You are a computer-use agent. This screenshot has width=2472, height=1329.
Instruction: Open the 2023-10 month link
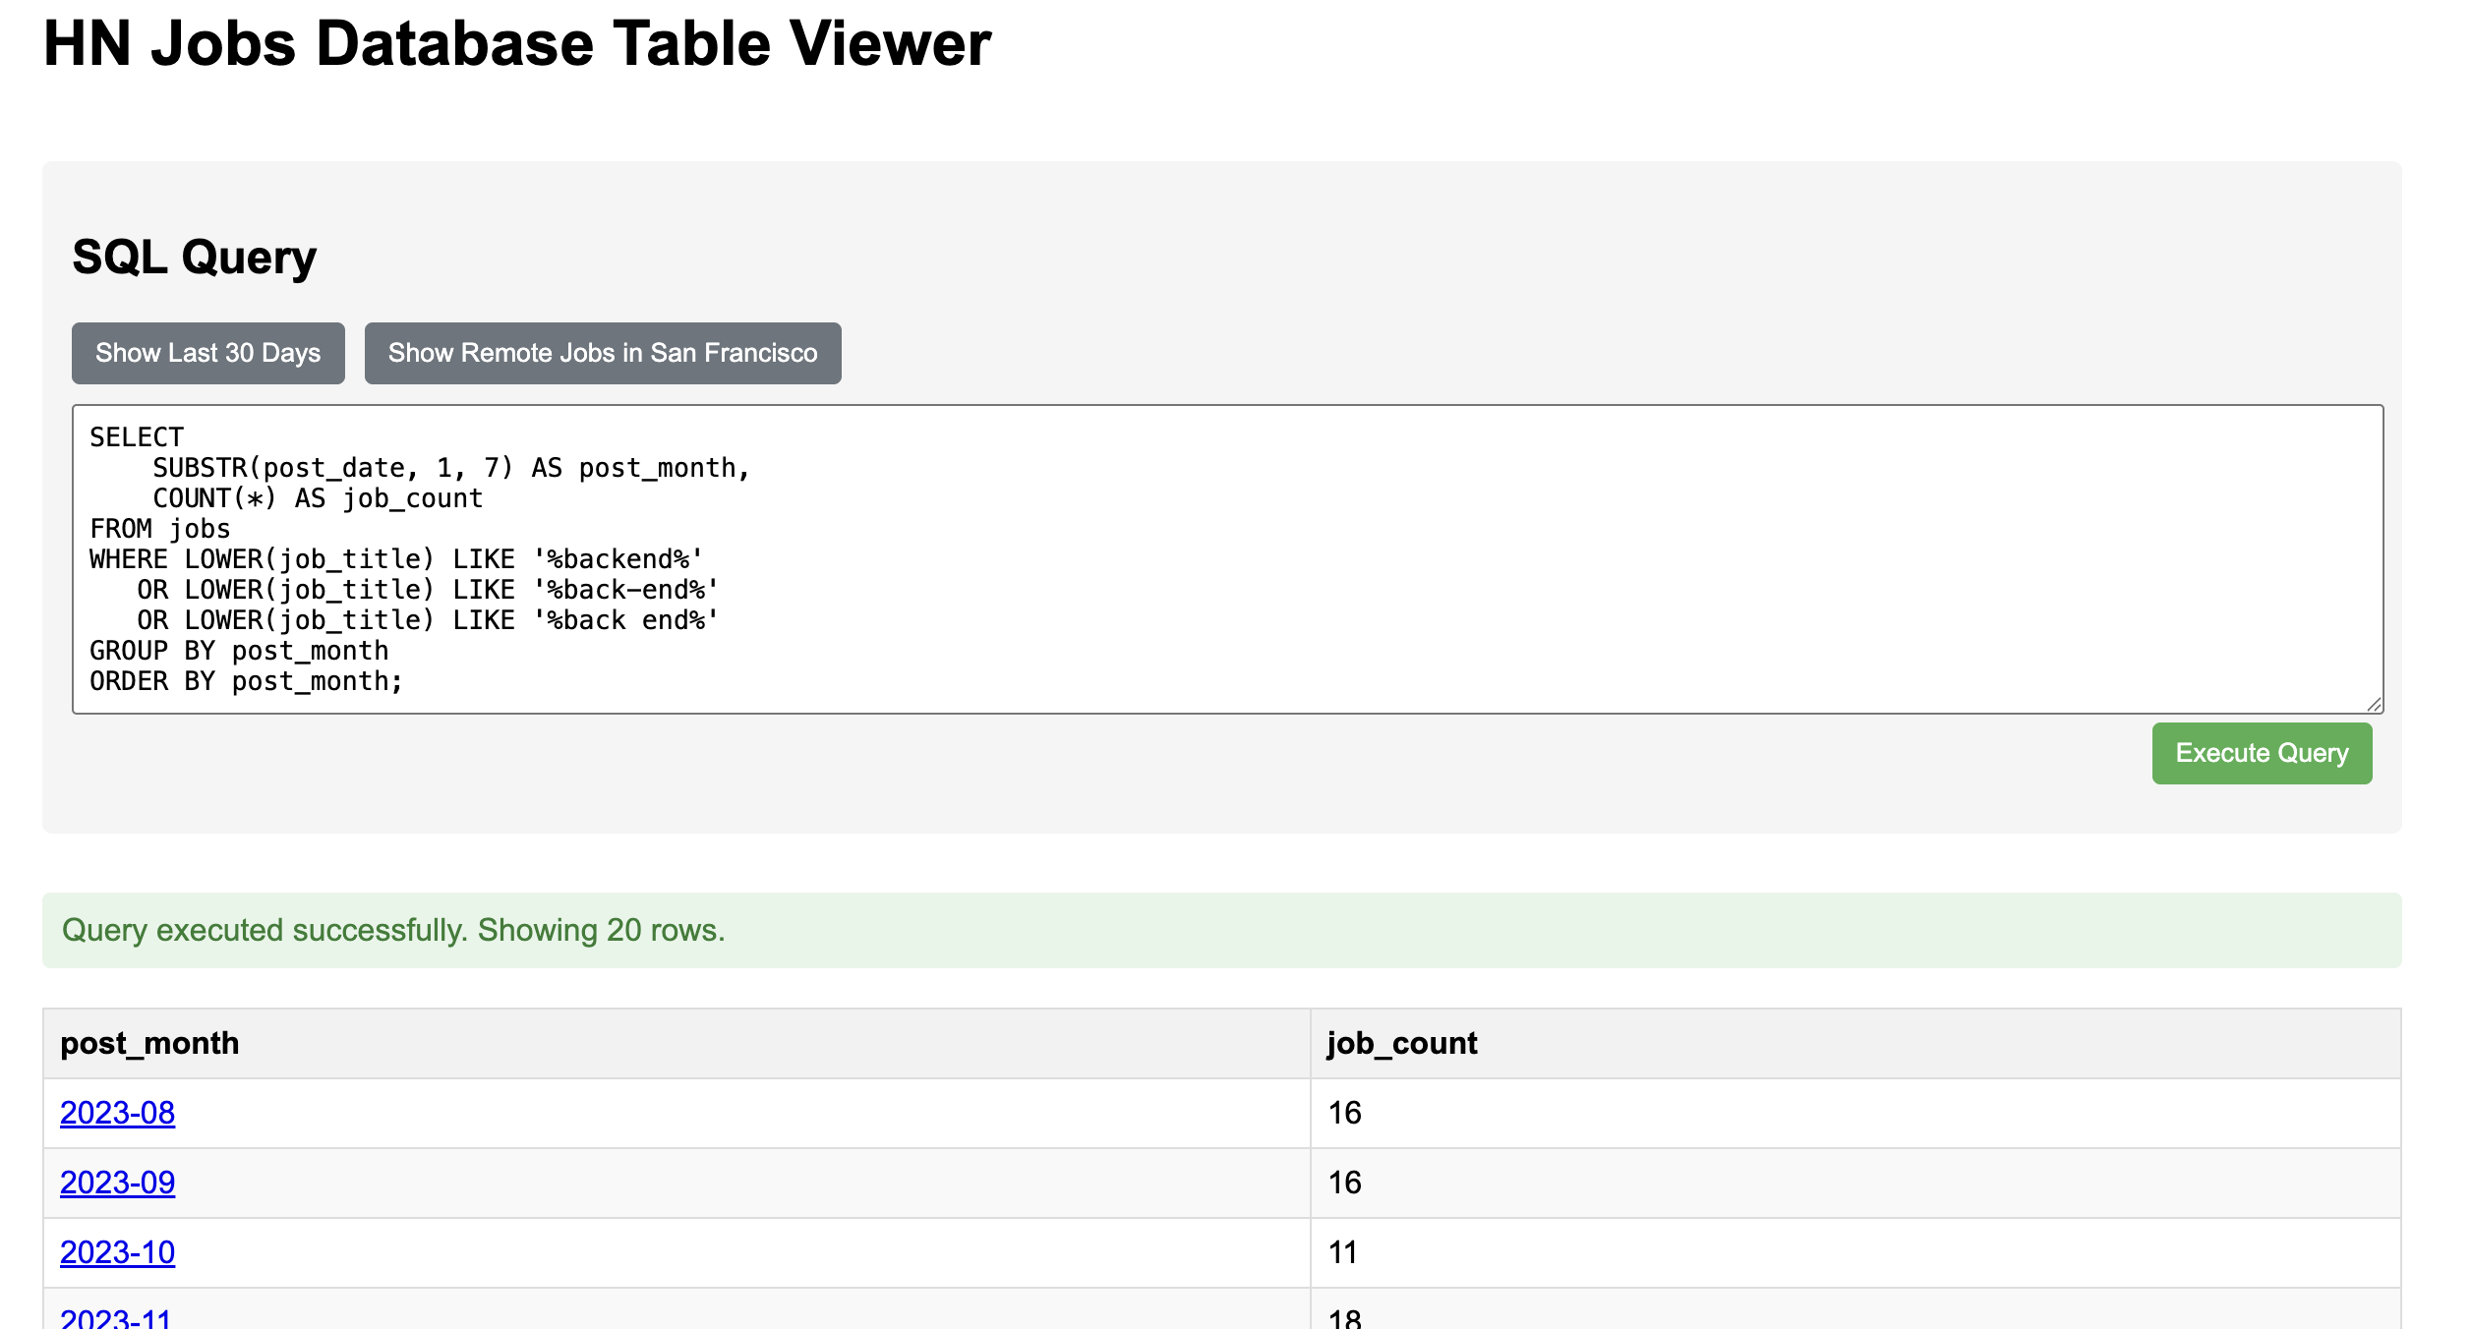117,1252
